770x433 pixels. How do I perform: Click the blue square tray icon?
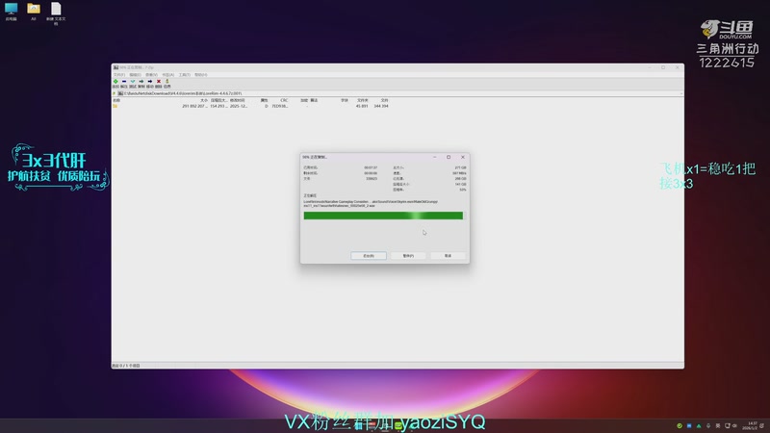click(689, 425)
